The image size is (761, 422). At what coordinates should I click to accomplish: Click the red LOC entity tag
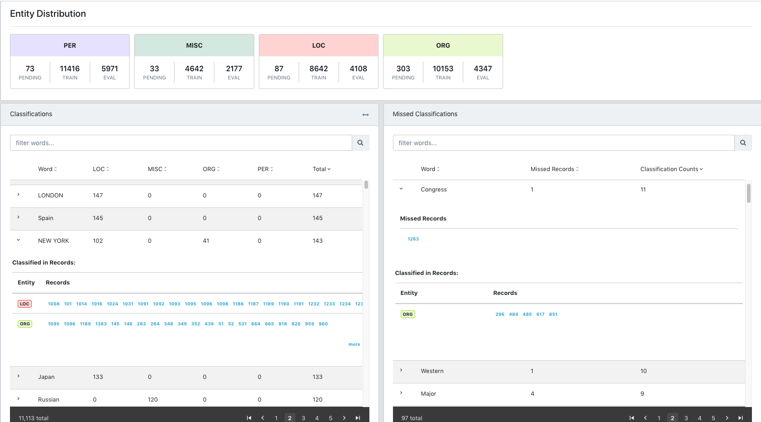(x=24, y=304)
